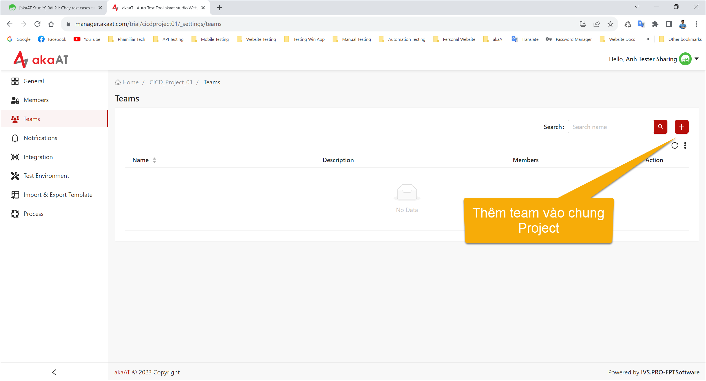Image resolution: width=706 pixels, height=381 pixels.
Task: Open Integration settings in sidebar
Action: tap(54, 157)
